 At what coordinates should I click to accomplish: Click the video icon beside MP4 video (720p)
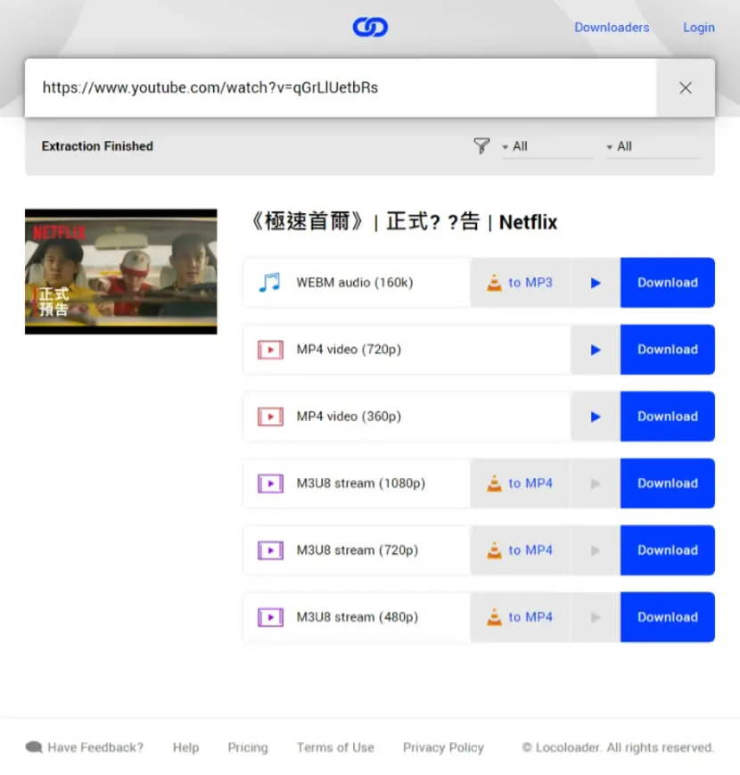click(x=270, y=350)
